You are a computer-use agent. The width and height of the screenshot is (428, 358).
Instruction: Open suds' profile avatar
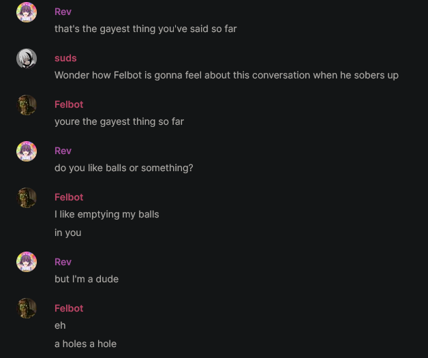click(x=27, y=59)
